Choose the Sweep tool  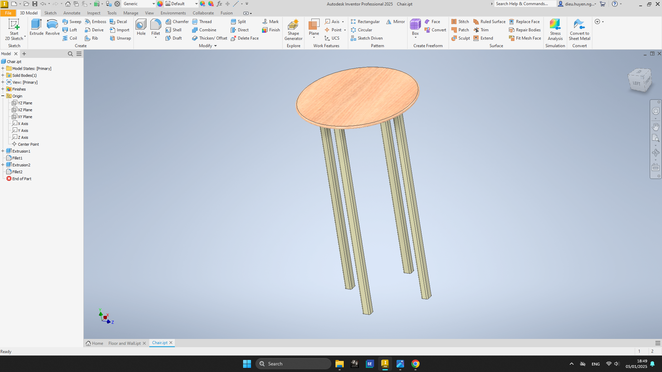[x=72, y=21]
